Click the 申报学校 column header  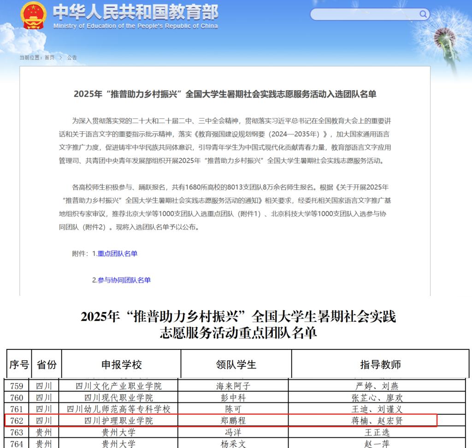tap(121, 365)
